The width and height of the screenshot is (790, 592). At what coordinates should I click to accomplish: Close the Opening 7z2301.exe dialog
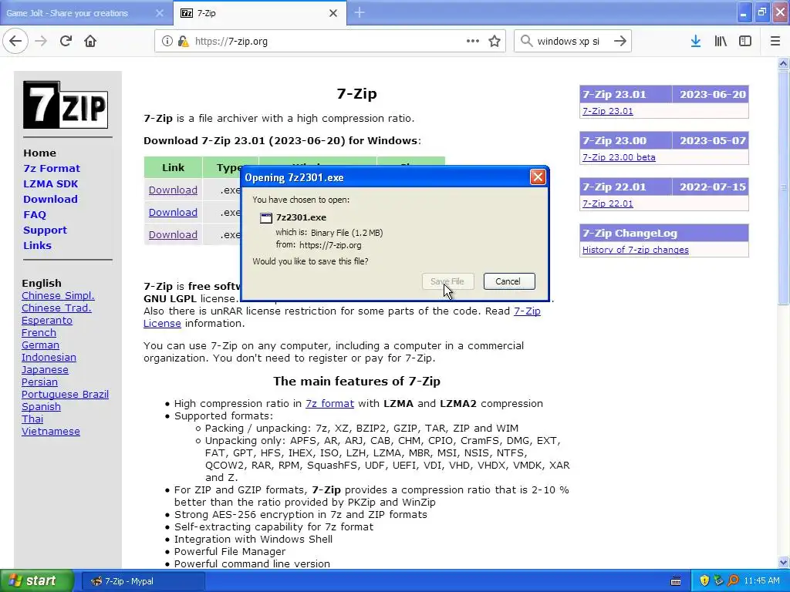point(538,177)
